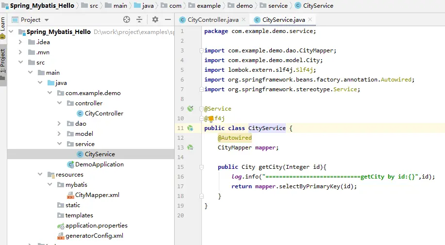The width and height of the screenshot is (445, 245).
Task: Fold the getCity method at line 15
Action: pyautogui.click(x=201, y=167)
